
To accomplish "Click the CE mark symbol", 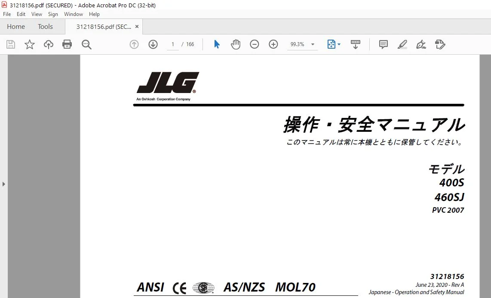I will pos(179,288).
